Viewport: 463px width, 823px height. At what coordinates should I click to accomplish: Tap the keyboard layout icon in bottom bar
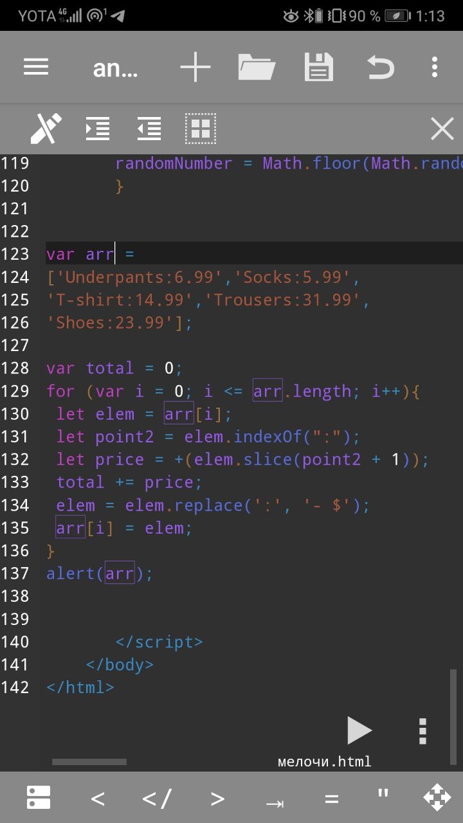39,797
